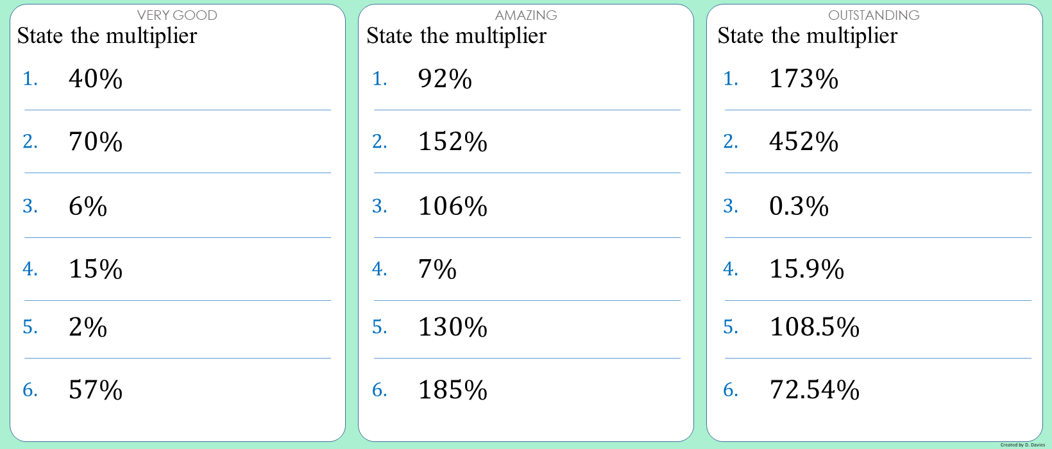This screenshot has height=449, width=1052.
Task: Select the 185% question text
Action: coord(453,390)
